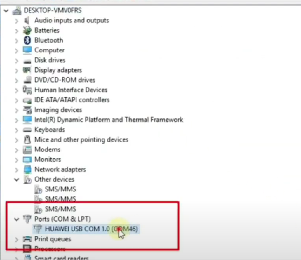The image size is (301, 260).
Task: Click the Network adapters icon
Action: coord(27,170)
